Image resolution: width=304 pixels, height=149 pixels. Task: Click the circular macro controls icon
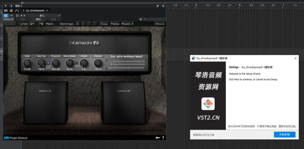(x=11, y=10)
